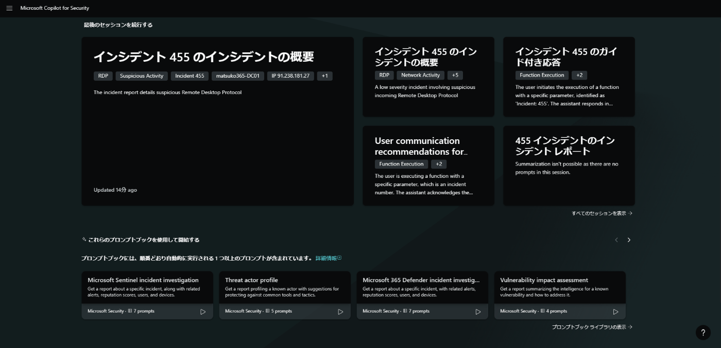Screen dimensions: 721x348
Task: Click the Network Activity tag
Action: 421,75
